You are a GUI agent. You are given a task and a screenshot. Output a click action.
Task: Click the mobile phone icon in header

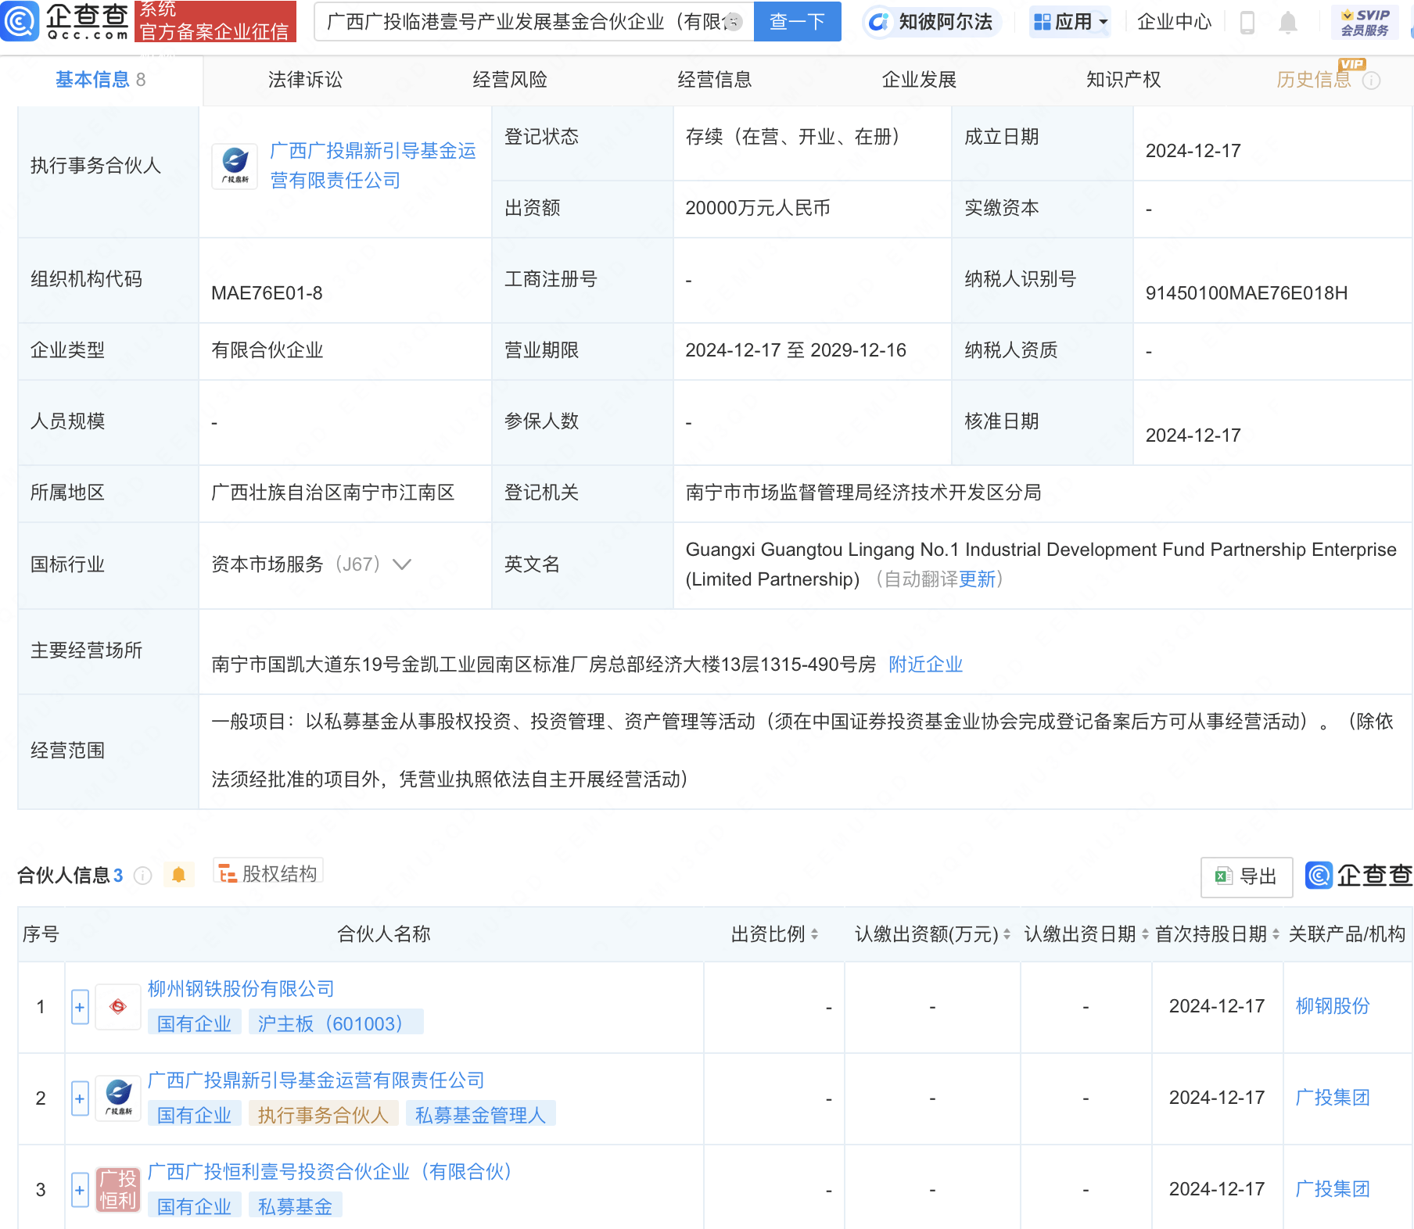(1247, 23)
